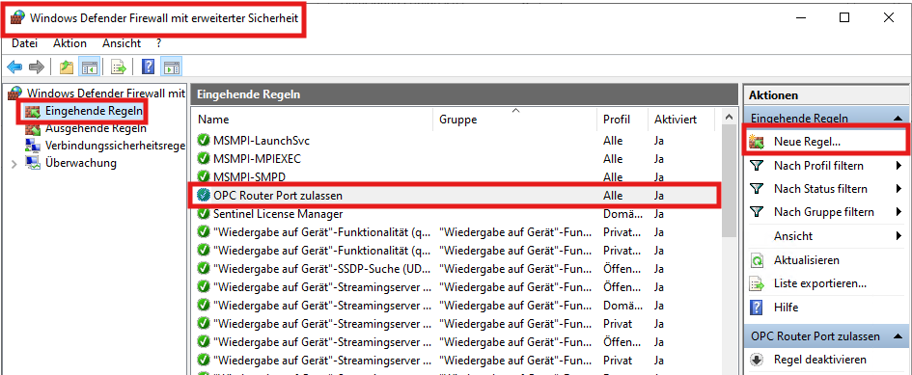This screenshot has width=912, height=375.
Task: Click the blue help question-mark toolbar icon
Action: point(149,67)
